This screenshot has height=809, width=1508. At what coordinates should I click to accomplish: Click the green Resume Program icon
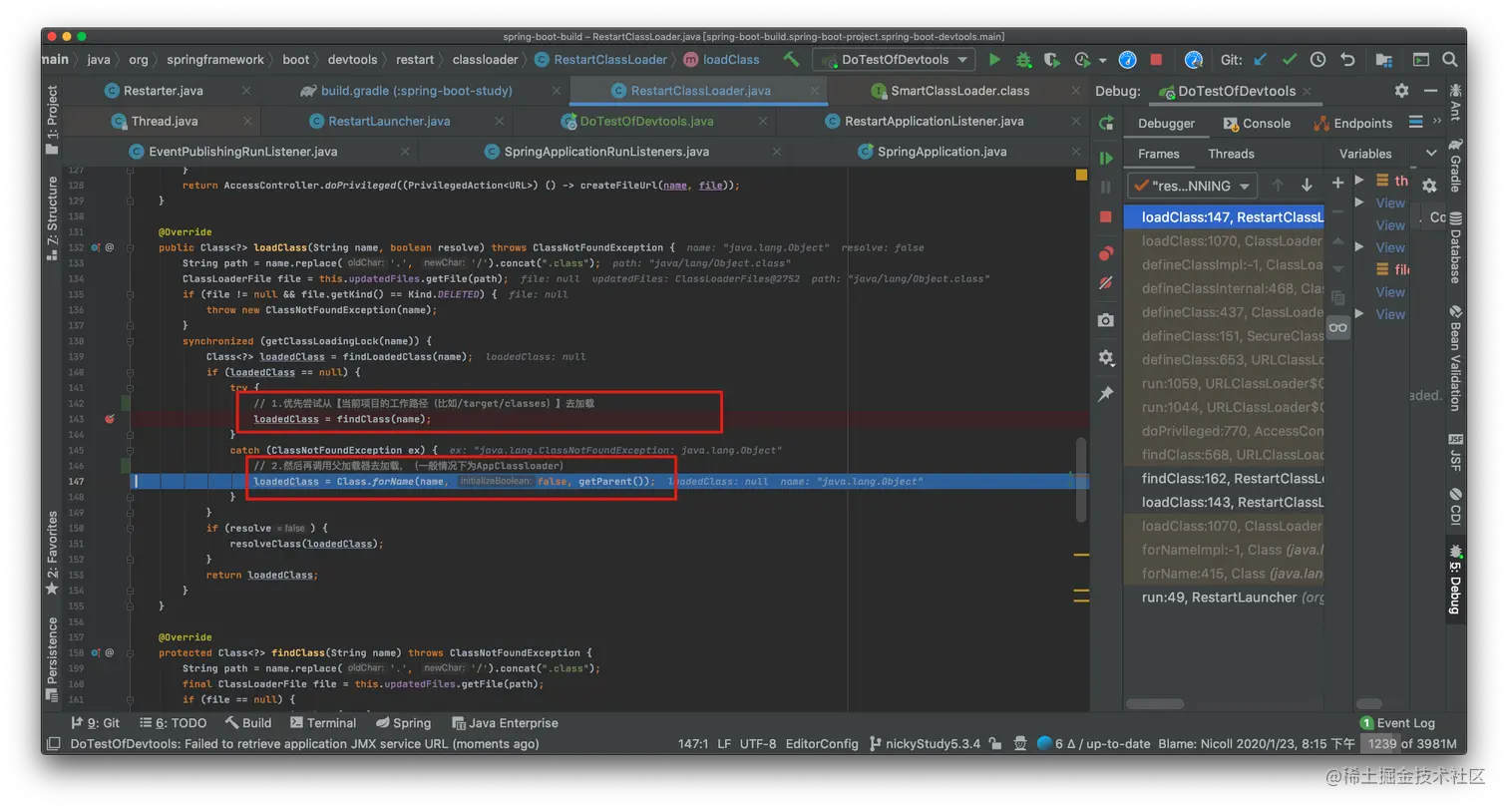tap(1106, 158)
